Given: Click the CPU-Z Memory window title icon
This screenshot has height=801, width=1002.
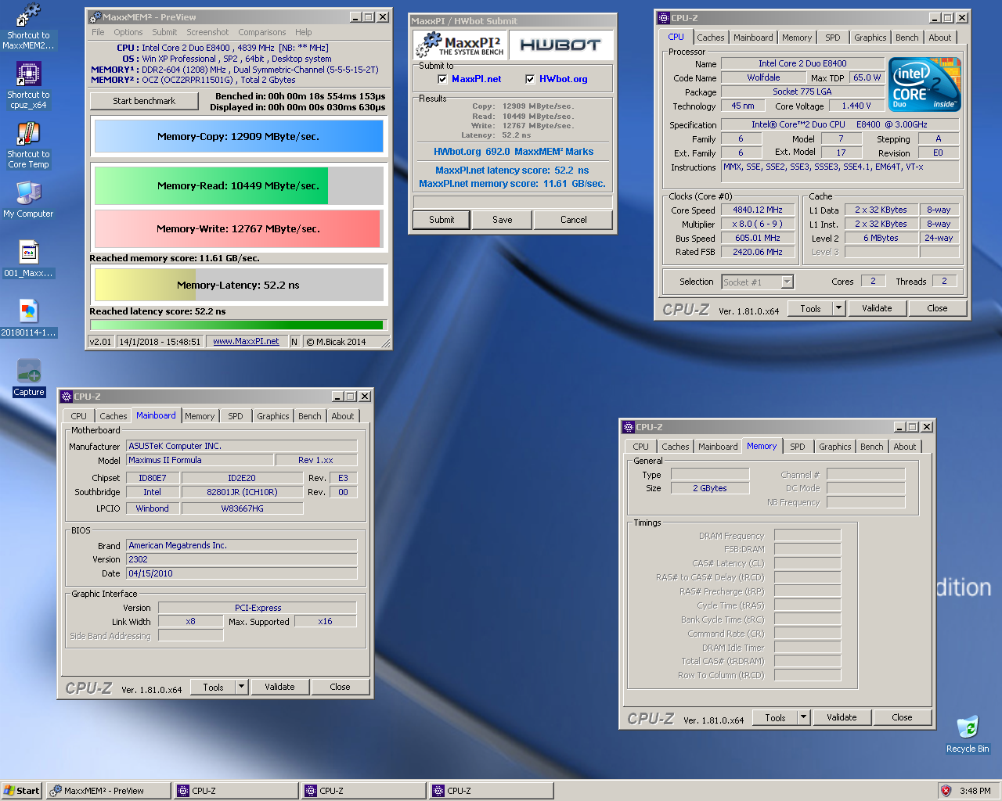Looking at the screenshot, I should tap(629, 427).
